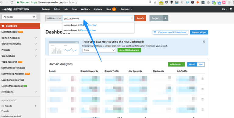Open the EN language dropdown
Viewport: 234px width, 118px height.
coord(225,9)
